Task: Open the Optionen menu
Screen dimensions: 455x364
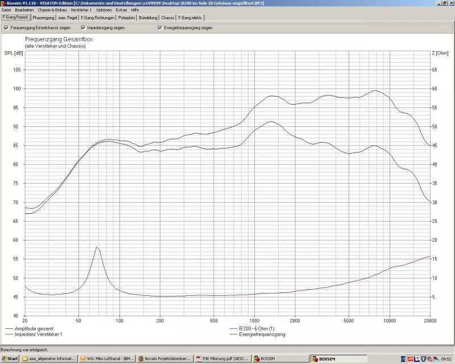Action: point(104,10)
